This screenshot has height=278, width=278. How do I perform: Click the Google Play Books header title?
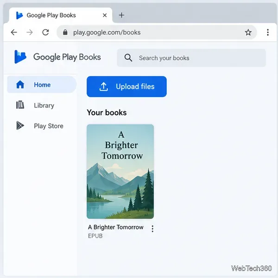click(x=67, y=57)
